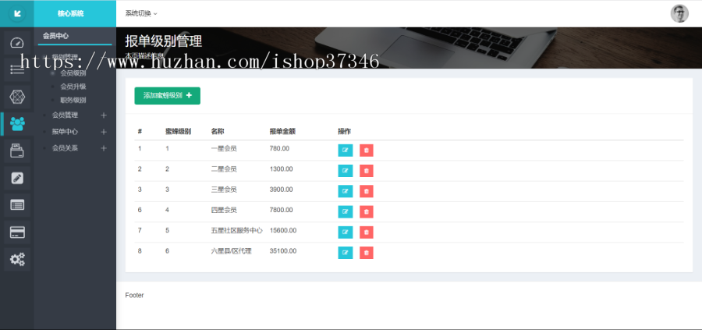Click the 报单金额 column header
Image resolution: width=702 pixels, height=330 pixels.
[x=282, y=131]
